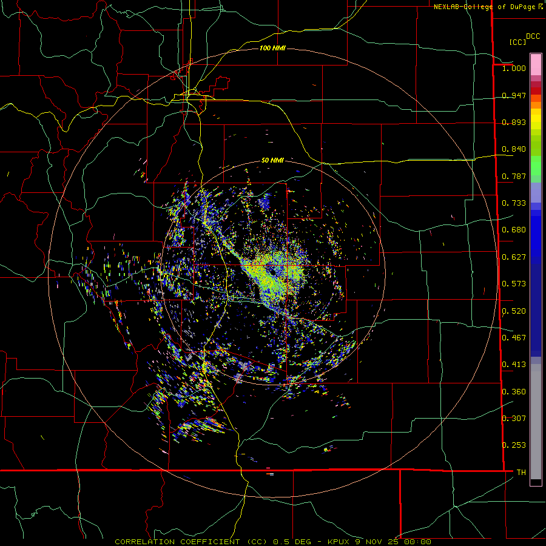
Task: Click the 0.573 color scale label
Action: coord(514,284)
